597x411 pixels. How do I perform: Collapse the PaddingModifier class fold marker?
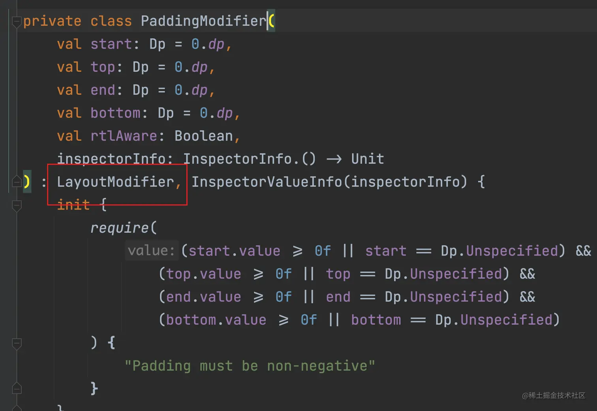point(17,22)
